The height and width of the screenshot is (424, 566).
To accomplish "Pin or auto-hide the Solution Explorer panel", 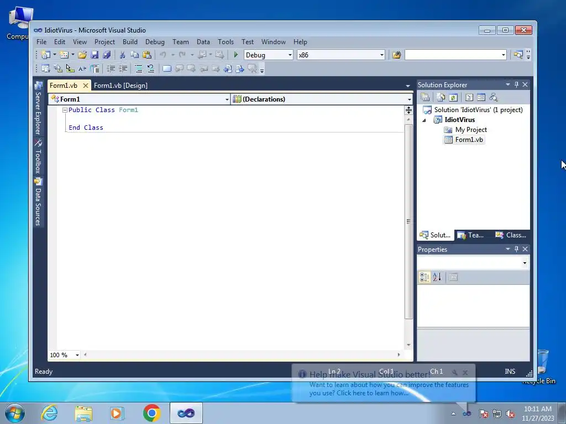I will tap(517, 84).
